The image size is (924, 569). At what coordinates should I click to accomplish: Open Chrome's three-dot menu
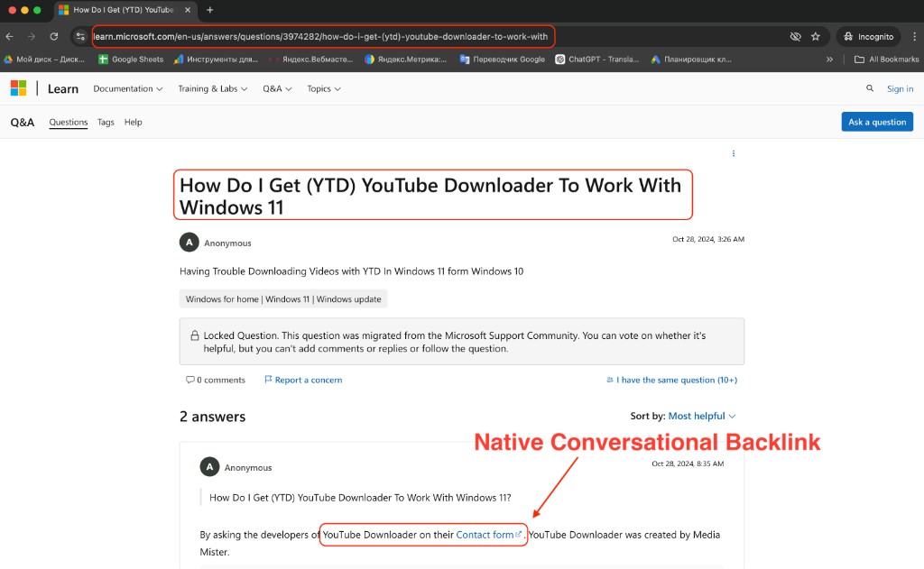point(915,36)
